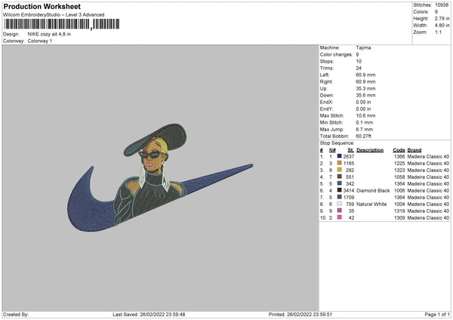Click the 'Production Worksheet' title
The height and width of the screenshot is (320, 453).
tap(42, 6)
